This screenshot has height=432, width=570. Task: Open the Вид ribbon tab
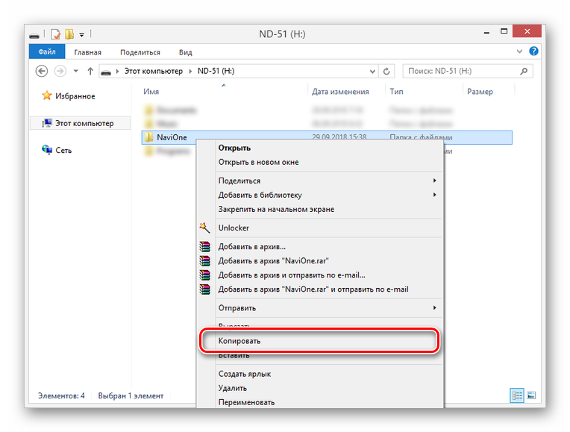[x=185, y=52]
